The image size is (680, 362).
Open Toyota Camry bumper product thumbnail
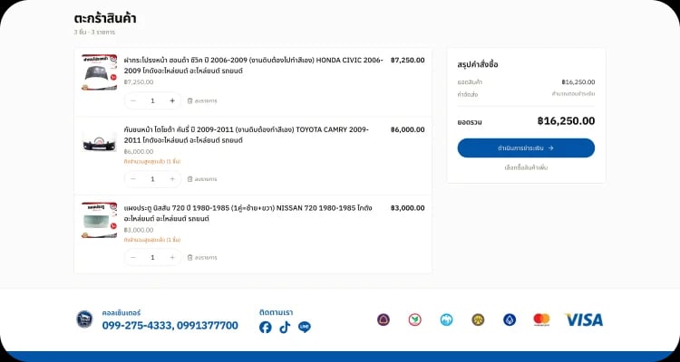pos(100,142)
